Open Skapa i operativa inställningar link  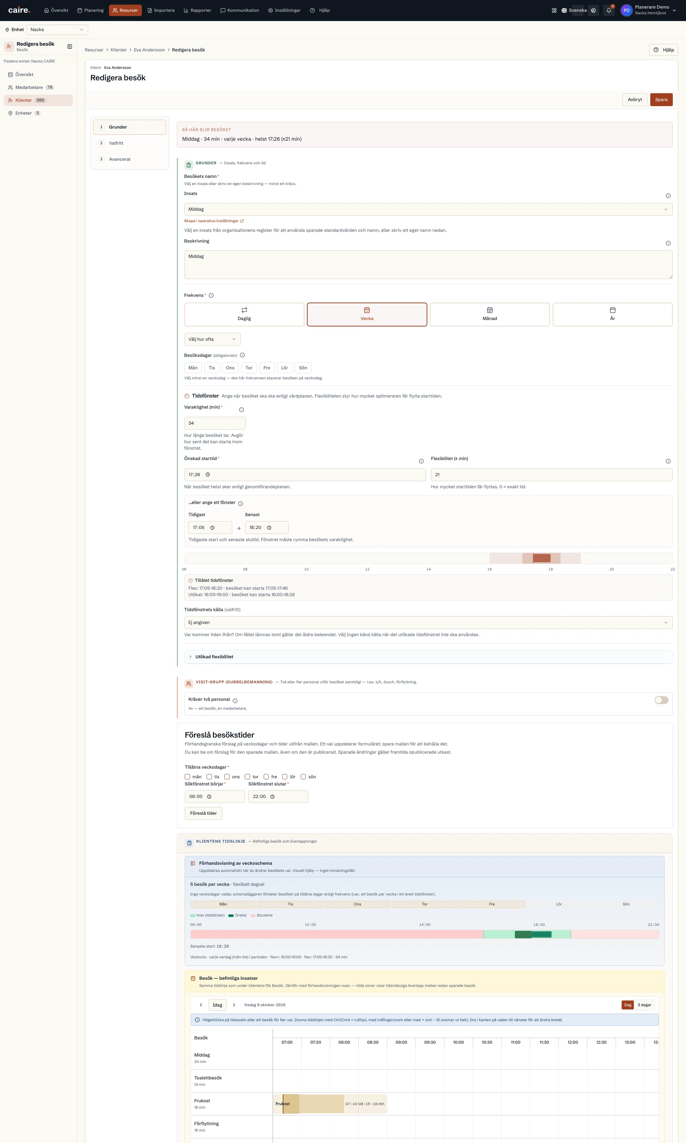tap(214, 221)
